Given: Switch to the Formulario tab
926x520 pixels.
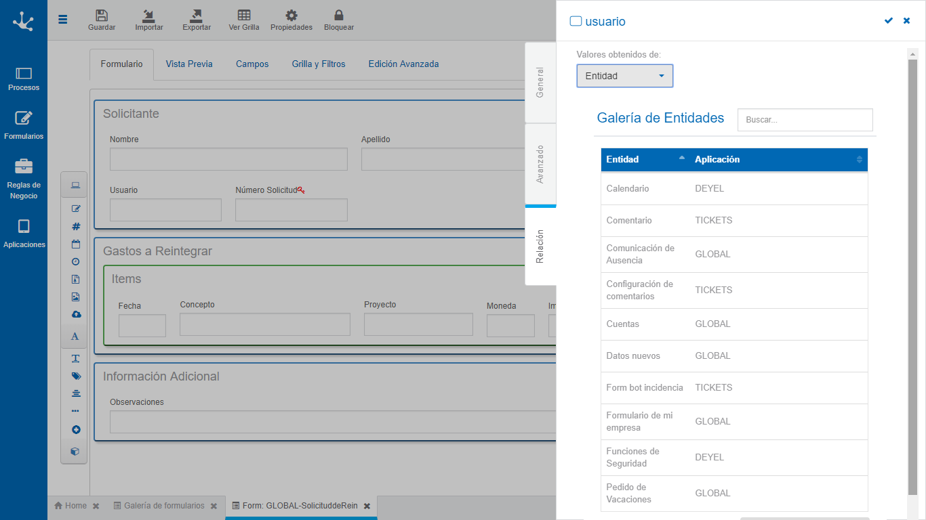Looking at the screenshot, I should point(122,64).
